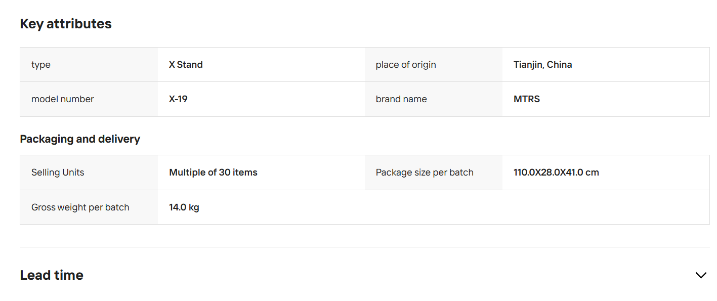The width and height of the screenshot is (717, 301).
Task: Click the Gross weight per batch label
Action: (x=80, y=207)
